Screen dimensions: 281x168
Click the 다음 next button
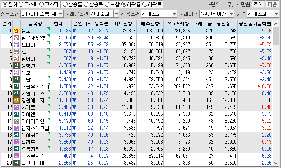272,4
